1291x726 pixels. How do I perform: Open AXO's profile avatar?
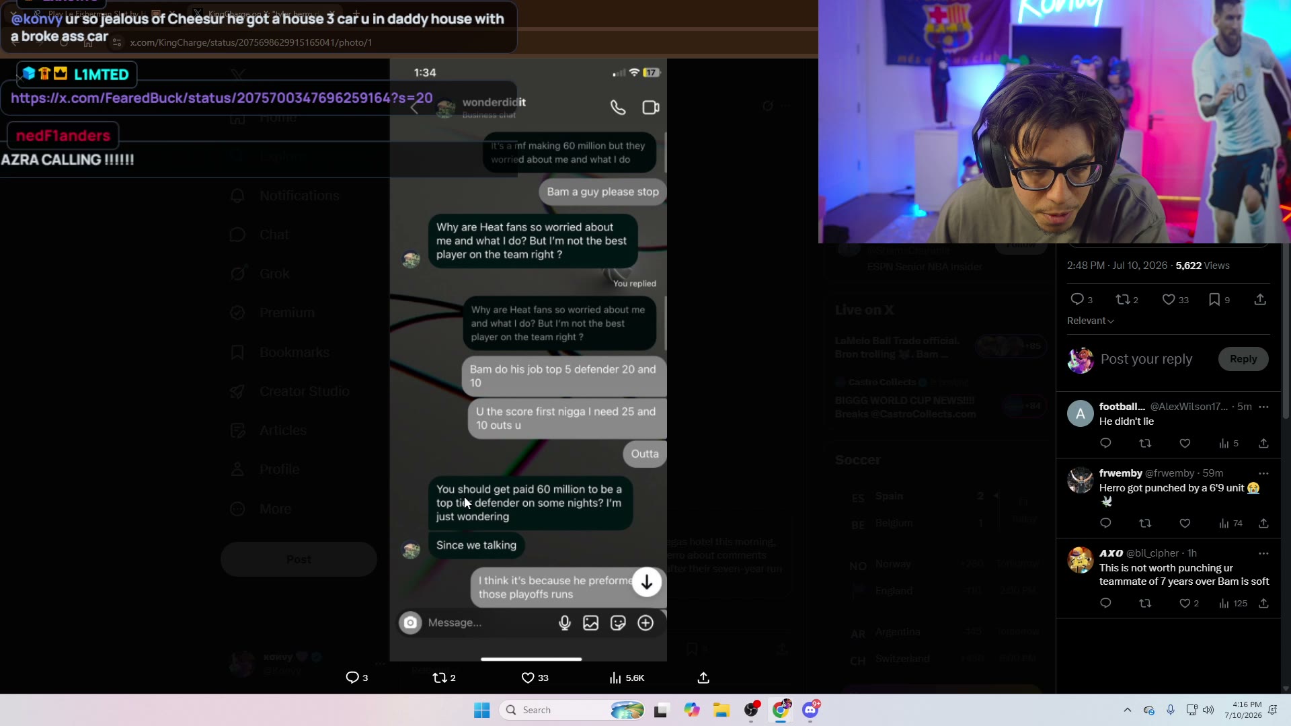[1081, 560]
